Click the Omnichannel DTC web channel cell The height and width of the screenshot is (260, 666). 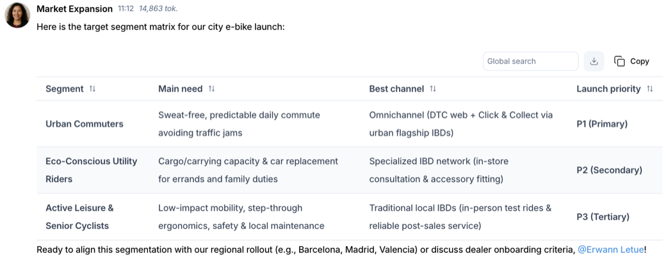tap(461, 124)
